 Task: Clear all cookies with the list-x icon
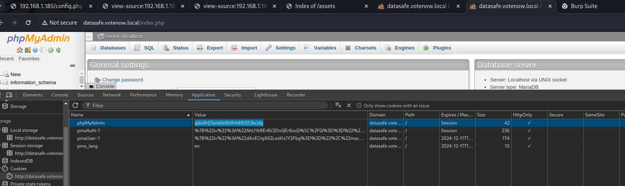338,105
